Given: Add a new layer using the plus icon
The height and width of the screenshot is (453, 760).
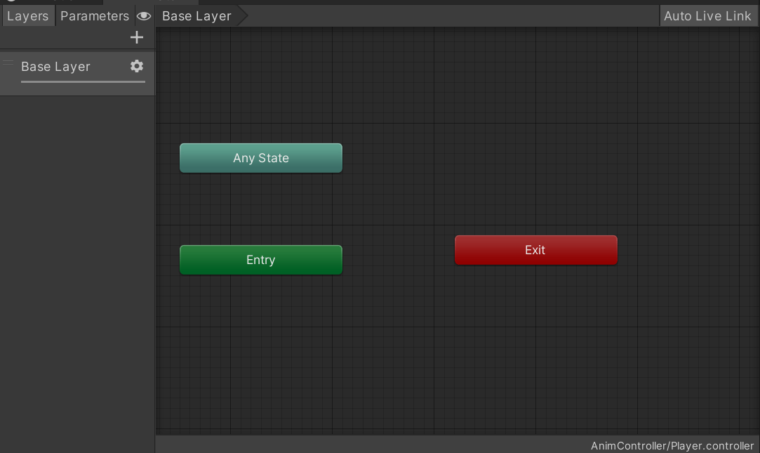Looking at the screenshot, I should (137, 37).
